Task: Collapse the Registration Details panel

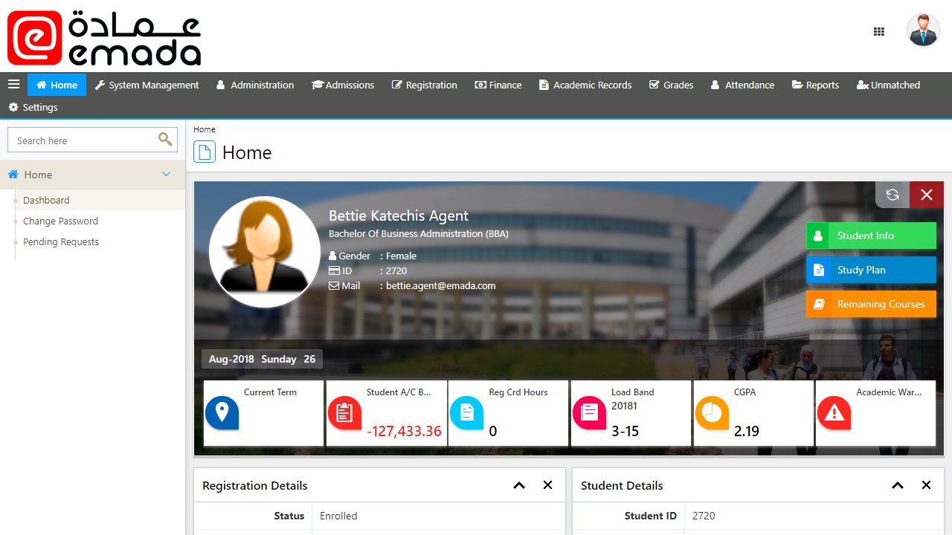Action: tap(519, 485)
